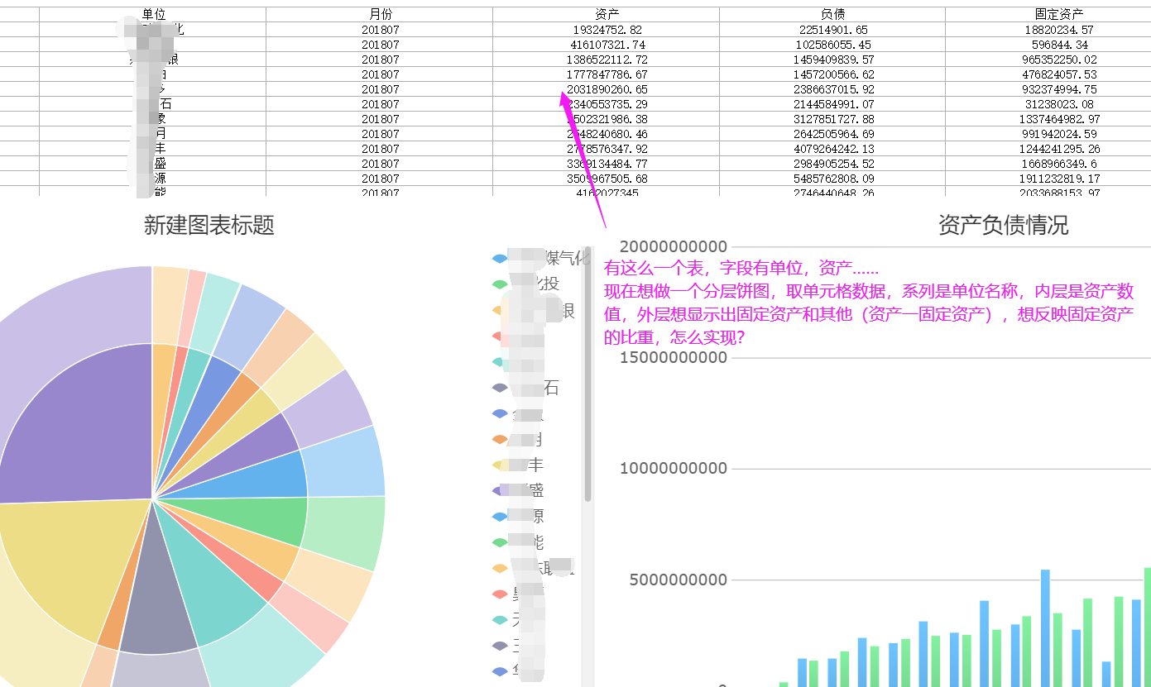Select asset cell 2031890260.65
This screenshot has height=687, width=1151.
607,89
